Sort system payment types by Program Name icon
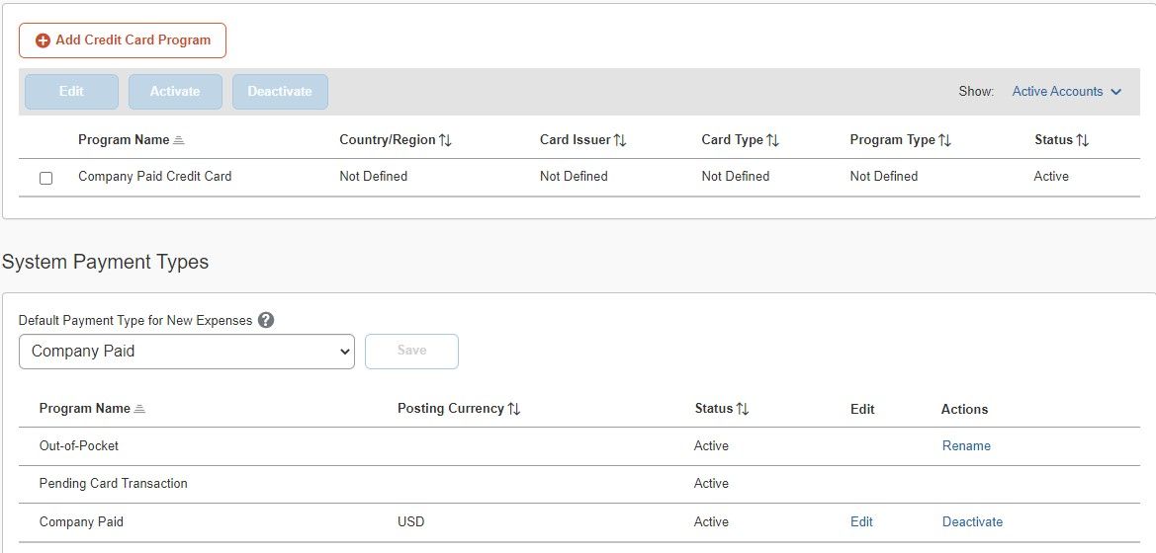This screenshot has height=553, width=1156. click(x=139, y=409)
